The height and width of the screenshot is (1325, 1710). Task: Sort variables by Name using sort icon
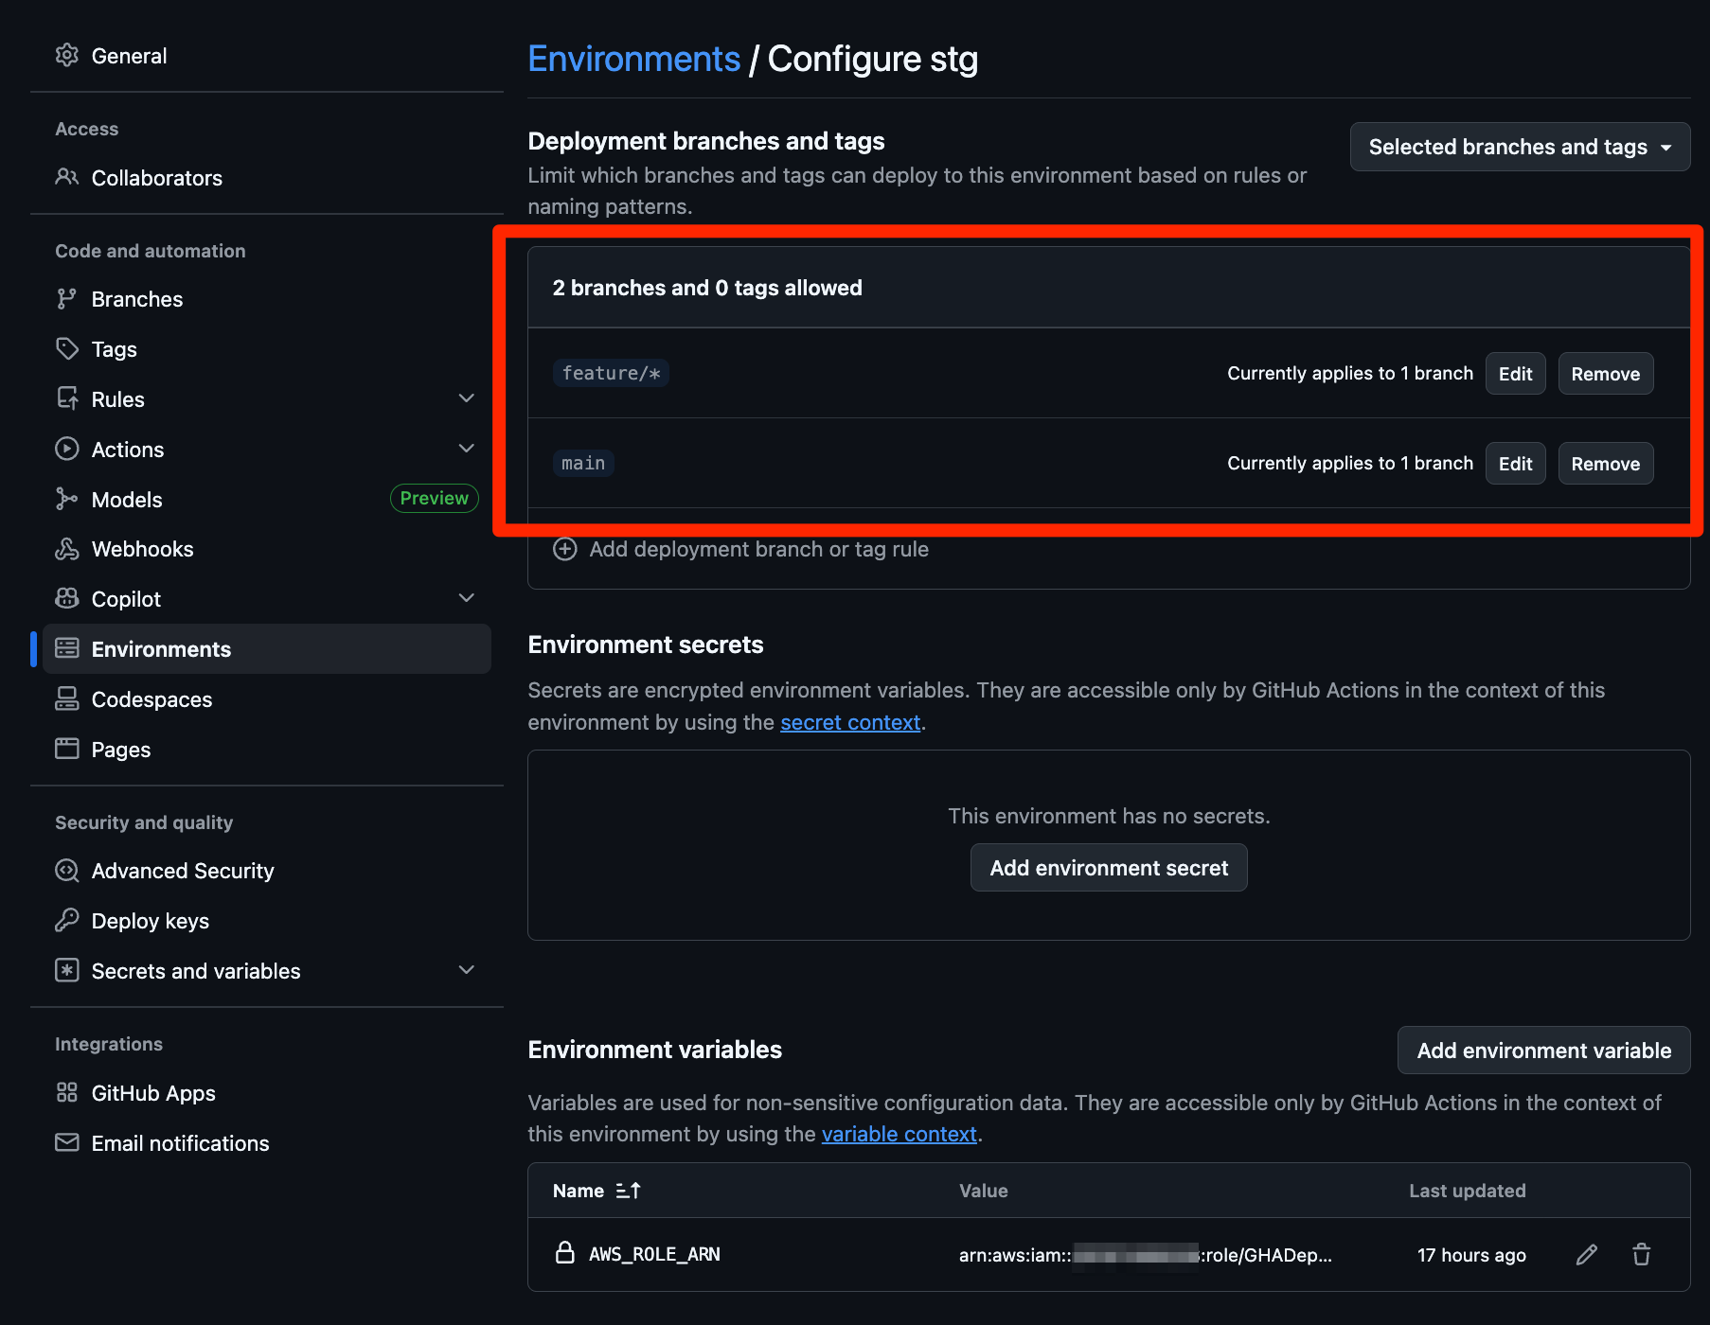tap(628, 1191)
